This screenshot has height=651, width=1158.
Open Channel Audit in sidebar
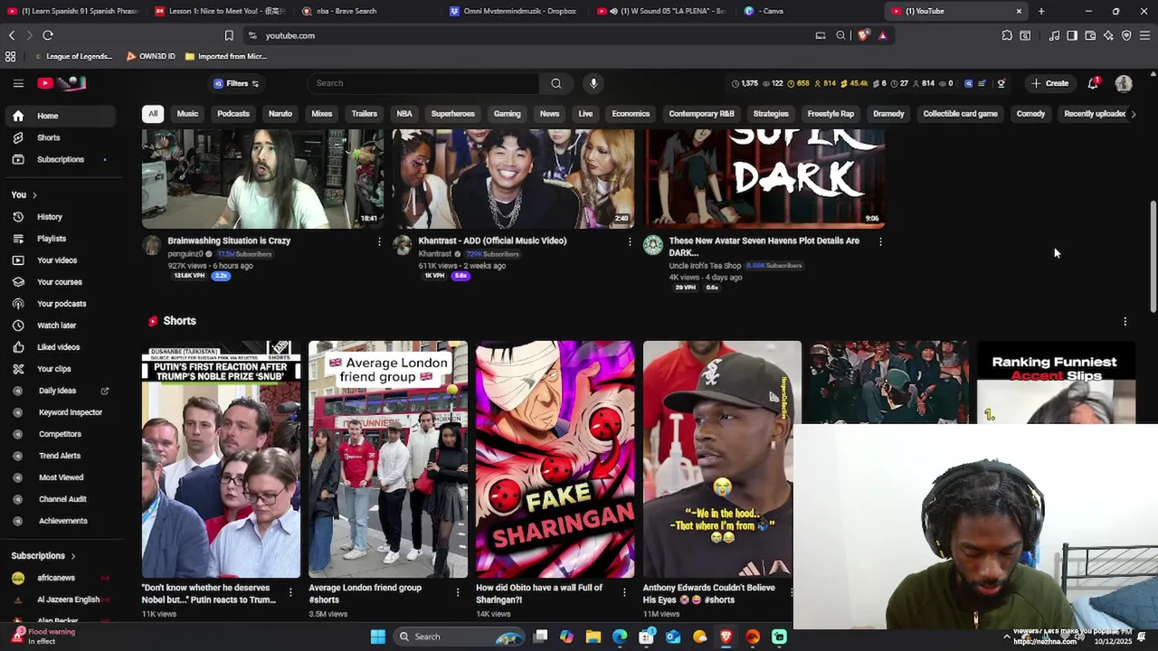point(59,499)
